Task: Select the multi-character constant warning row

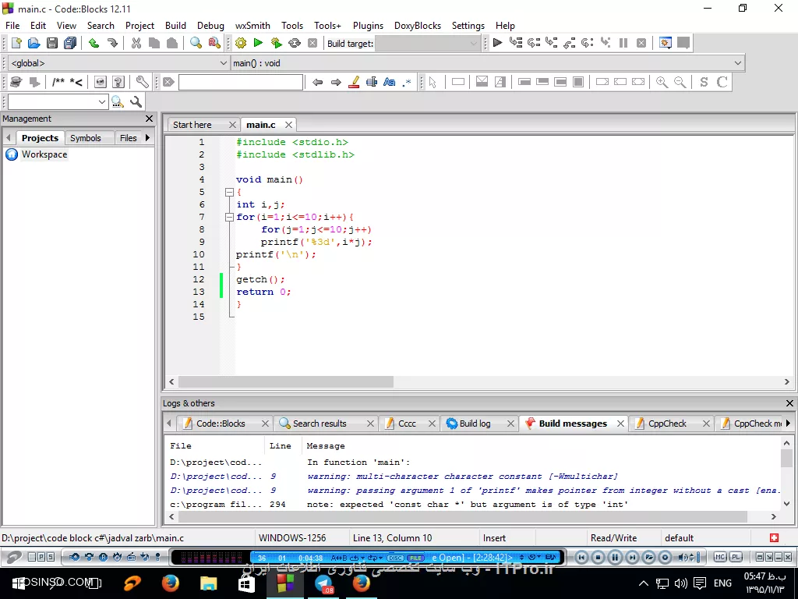Action: pyautogui.click(x=472, y=477)
